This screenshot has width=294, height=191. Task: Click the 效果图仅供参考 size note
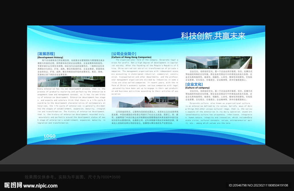pos(72,177)
